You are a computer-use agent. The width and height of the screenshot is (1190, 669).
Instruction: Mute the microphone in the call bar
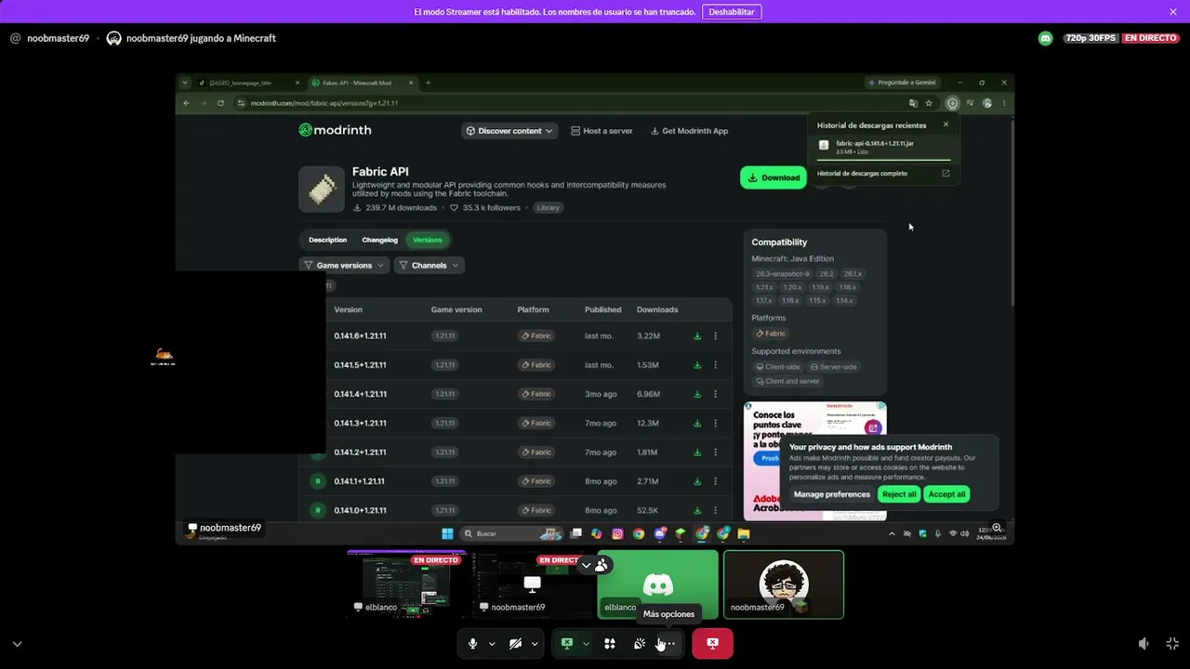click(472, 643)
